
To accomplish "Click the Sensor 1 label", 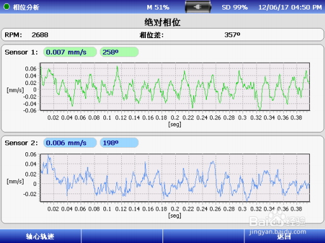I will 21,52.
